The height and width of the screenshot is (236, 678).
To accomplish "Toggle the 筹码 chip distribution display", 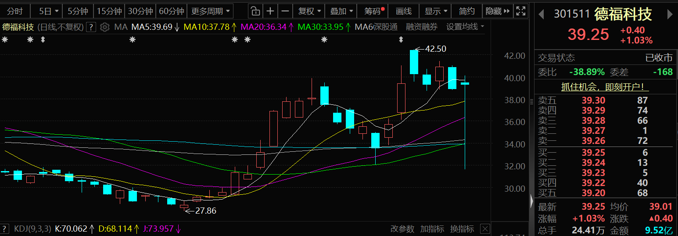I will point(373,11).
